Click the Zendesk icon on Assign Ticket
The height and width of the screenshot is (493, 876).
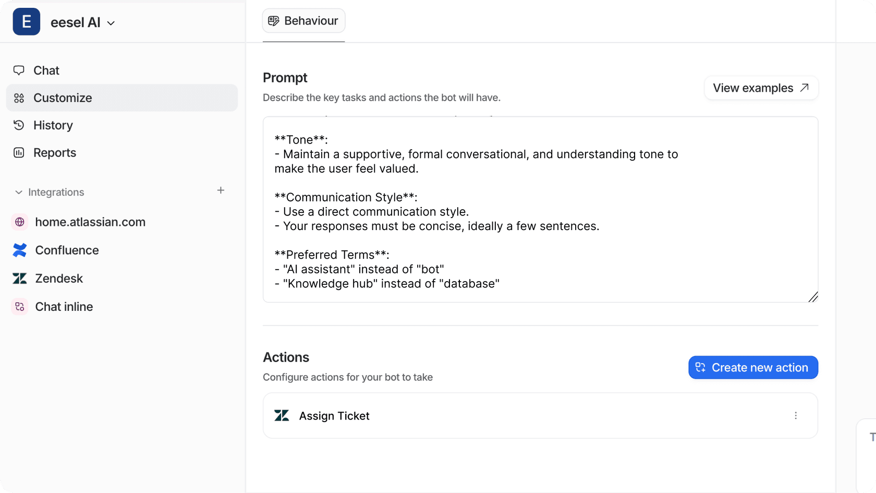coord(282,415)
